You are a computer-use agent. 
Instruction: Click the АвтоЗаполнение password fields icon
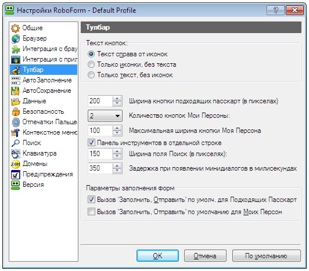pyautogui.click(x=15, y=80)
